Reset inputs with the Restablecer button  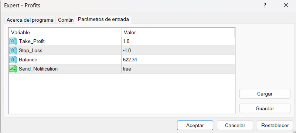click(275, 125)
